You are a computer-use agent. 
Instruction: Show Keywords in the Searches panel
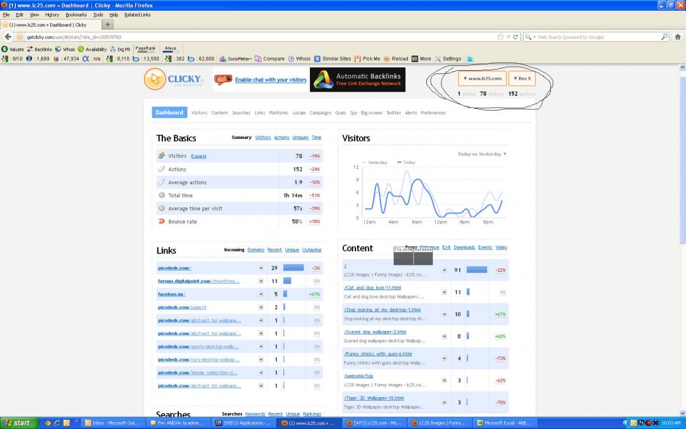(255, 414)
